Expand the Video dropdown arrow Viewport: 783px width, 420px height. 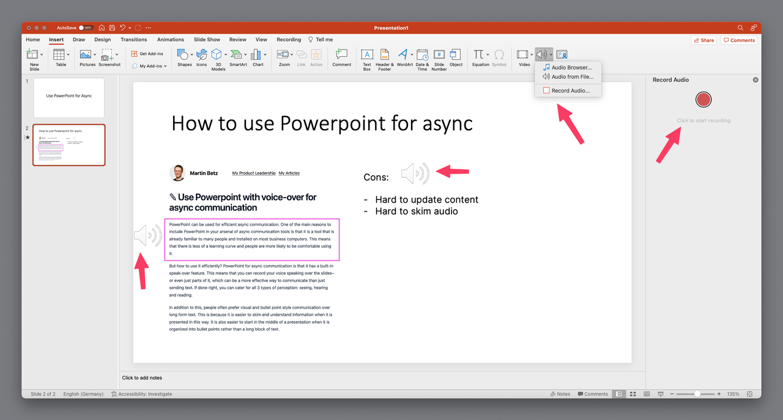(531, 54)
